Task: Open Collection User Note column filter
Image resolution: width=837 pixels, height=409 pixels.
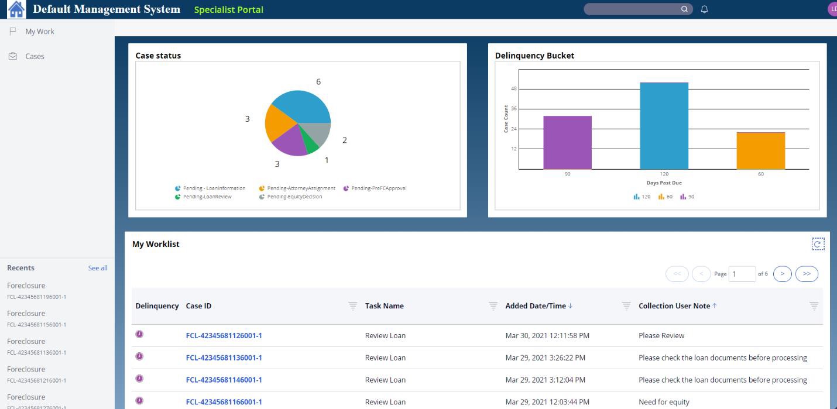Action: [x=814, y=305]
